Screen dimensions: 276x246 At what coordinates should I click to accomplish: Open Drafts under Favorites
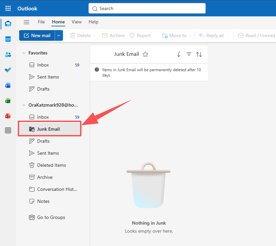tap(50, 89)
